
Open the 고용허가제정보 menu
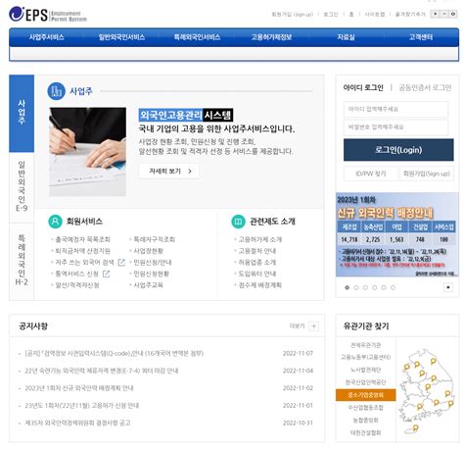pyautogui.click(x=271, y=37)
